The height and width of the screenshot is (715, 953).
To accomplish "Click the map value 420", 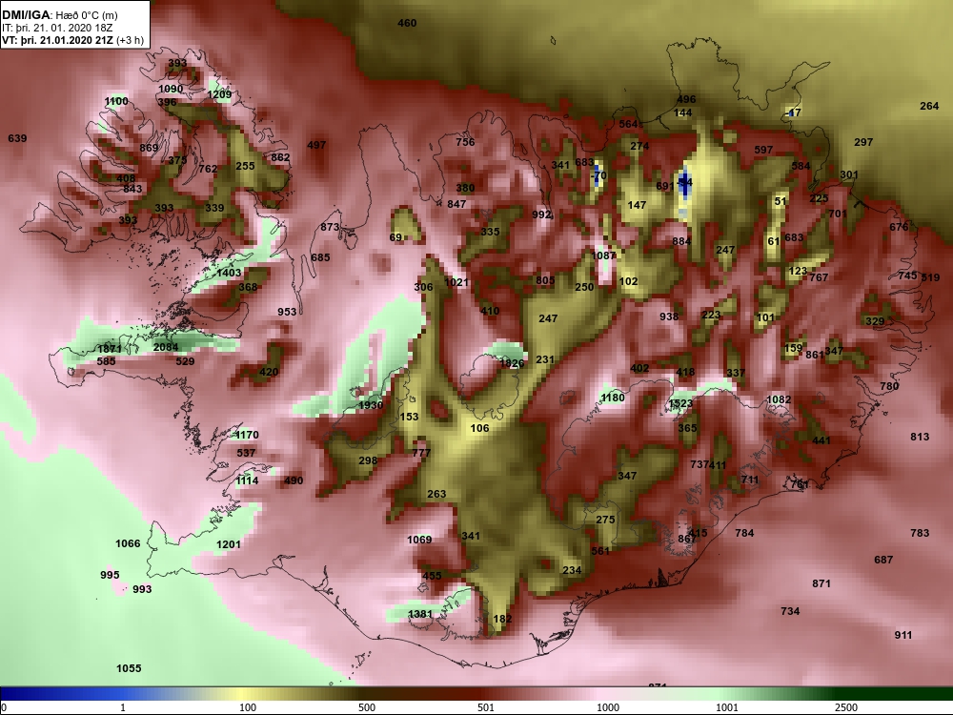I will (269, 372).
